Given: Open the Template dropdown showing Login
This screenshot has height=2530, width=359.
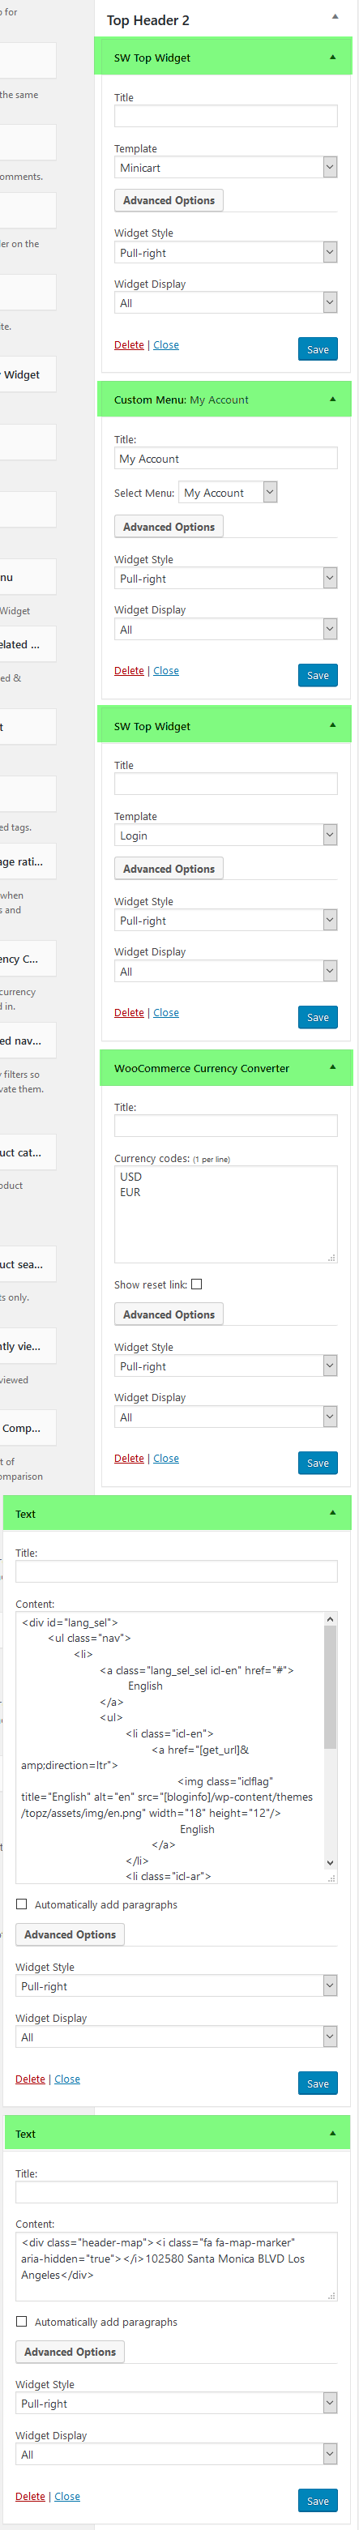Looking at the screenshot, I should click(x=225, y=835).
